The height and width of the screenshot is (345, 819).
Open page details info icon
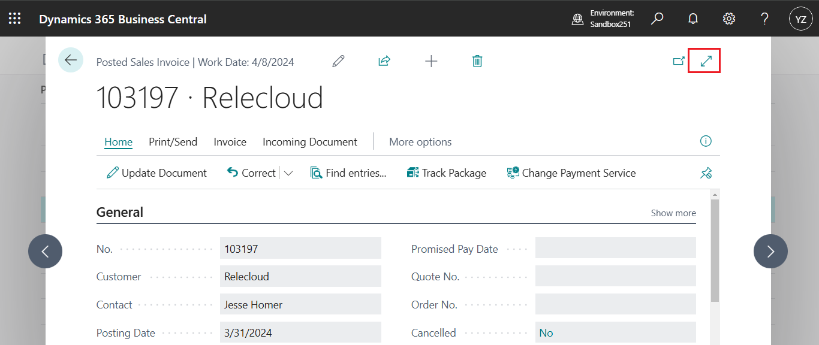click(706, 141)
